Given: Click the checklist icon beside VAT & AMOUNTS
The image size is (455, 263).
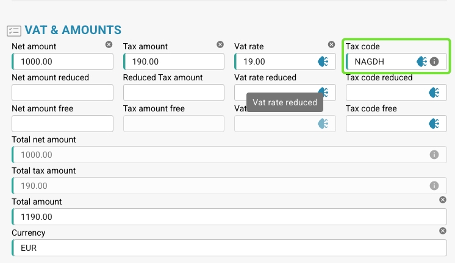Looking at the screenshot, I should click(13, 30).
